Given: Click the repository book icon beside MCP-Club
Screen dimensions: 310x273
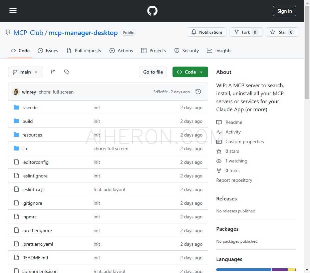Looking at the screenshot, I should click(8, 32).
